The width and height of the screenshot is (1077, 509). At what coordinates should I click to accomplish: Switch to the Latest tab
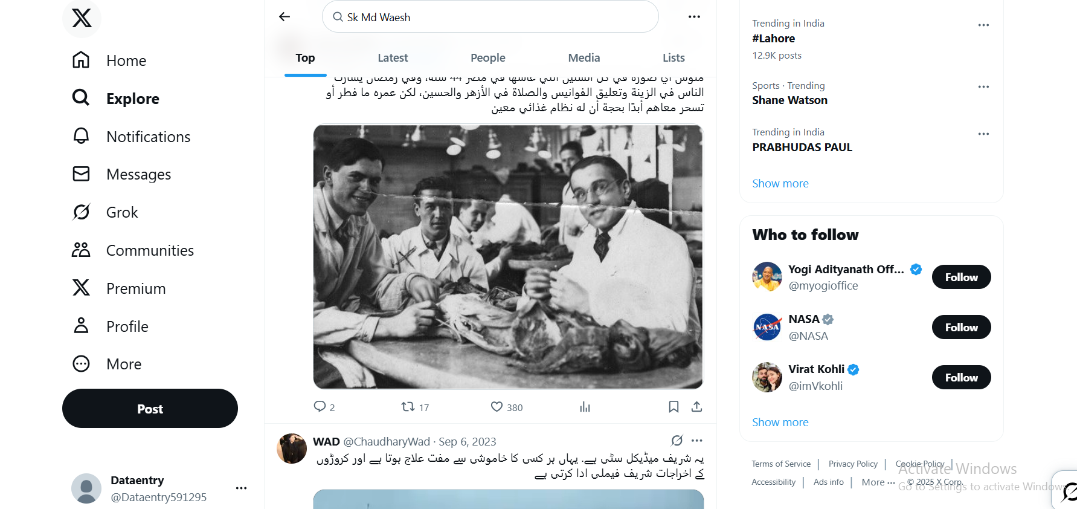coord(393,58)
